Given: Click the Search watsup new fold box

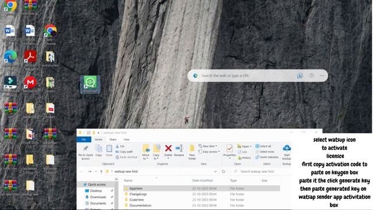Looking at the screenshot, I should [x=261, y=171].
